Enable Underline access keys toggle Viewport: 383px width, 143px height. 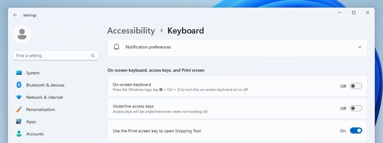click(x=356, y=108)
